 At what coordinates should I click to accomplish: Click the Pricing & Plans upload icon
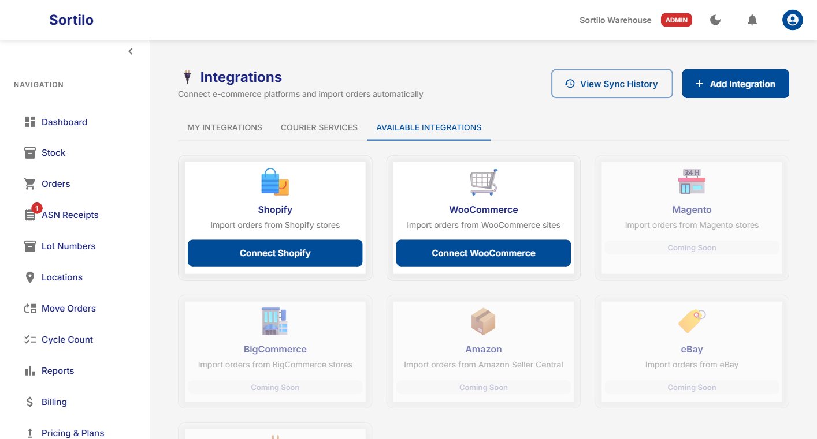[30, 433]
